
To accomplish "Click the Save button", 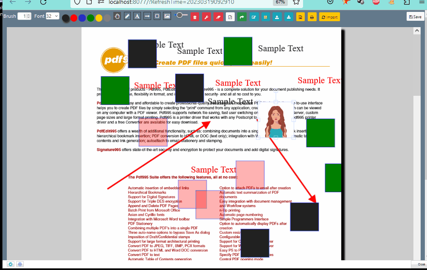I will pos(415,17).
